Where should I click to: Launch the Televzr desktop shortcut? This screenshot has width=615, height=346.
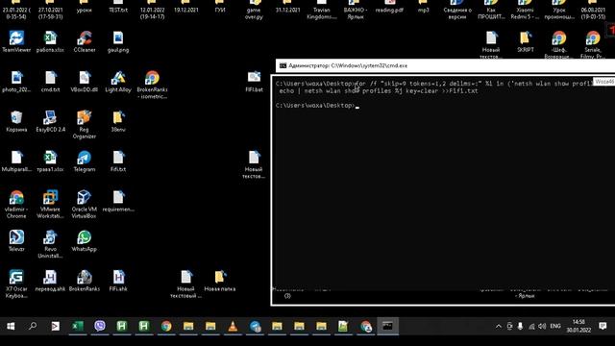[x=16, y=241]
